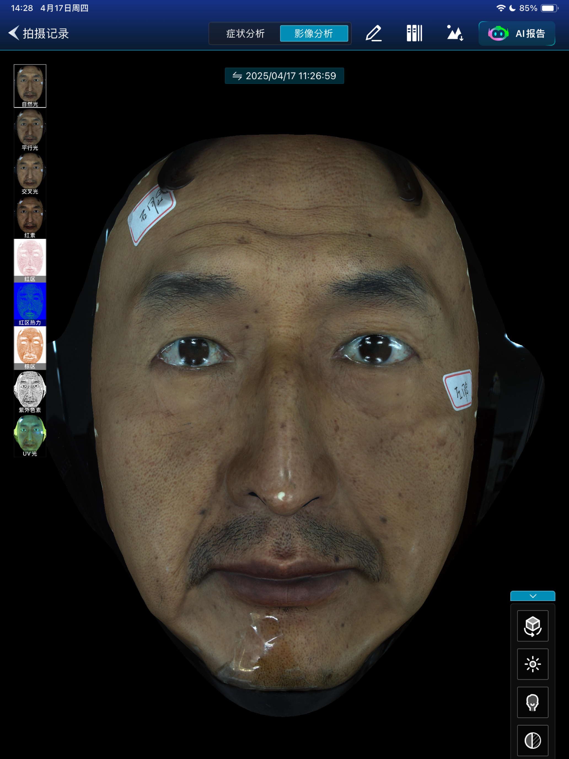569x759 pixels.
Task: Display the 紫外色素 image mode
Action: [30, 392]
